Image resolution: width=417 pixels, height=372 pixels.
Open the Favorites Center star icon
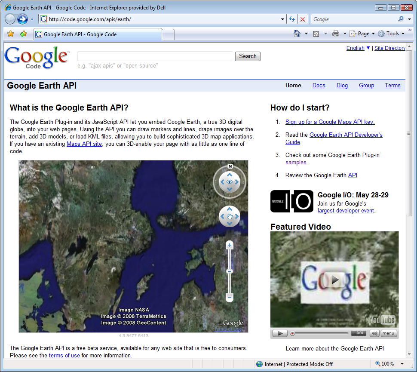11,34
